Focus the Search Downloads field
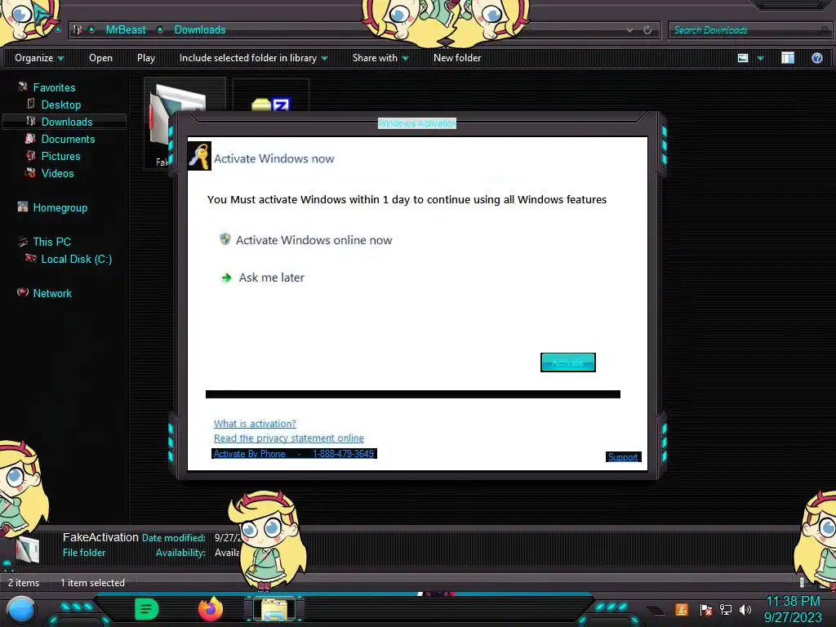The height and width of the screenshot is (627, 836). pos(749,30)
